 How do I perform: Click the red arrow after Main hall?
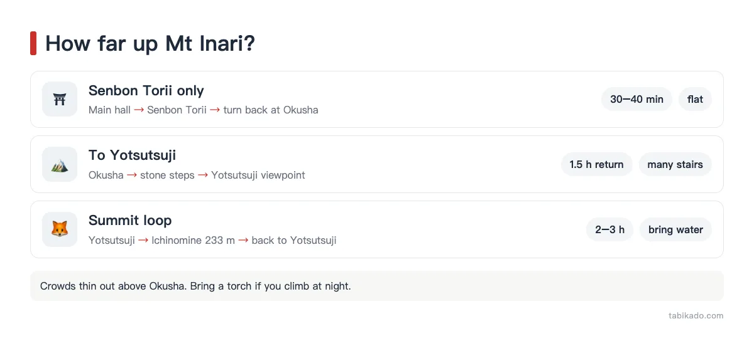139,110
